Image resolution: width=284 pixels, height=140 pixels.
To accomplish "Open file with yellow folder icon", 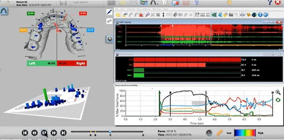I will click(118, 15).
